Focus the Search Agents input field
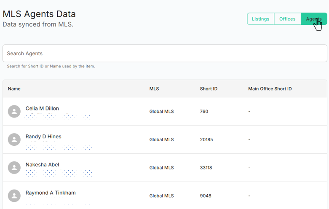 tap(165, 54)
